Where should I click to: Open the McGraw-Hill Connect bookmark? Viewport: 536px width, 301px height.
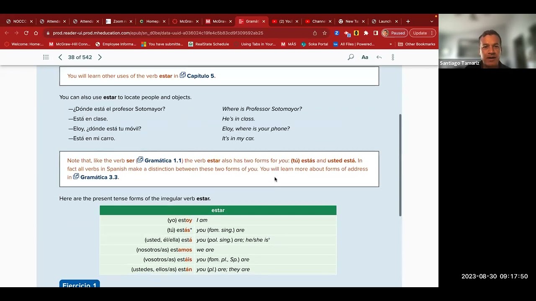pos(70,44)
